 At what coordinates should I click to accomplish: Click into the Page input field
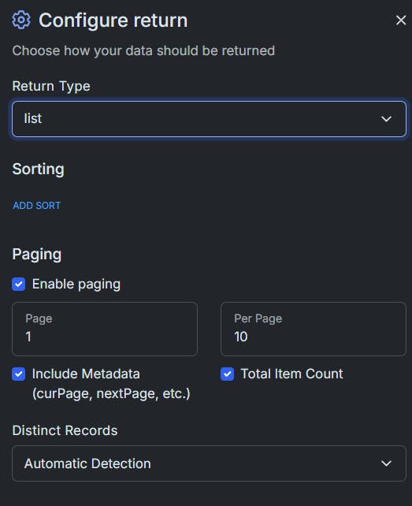tap(105, 329)
